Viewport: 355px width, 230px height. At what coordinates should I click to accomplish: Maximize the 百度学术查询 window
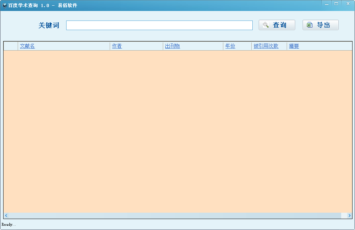pos(337,4)
